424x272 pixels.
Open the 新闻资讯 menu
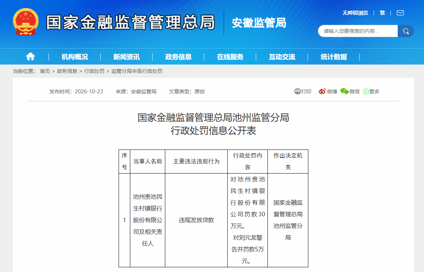coord(127,57)
